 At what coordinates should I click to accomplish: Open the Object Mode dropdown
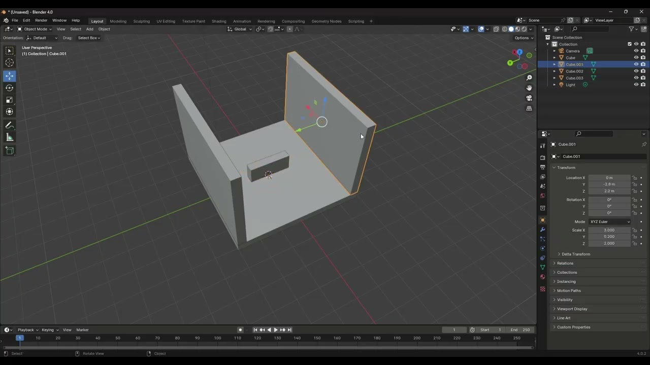[35, 29]
